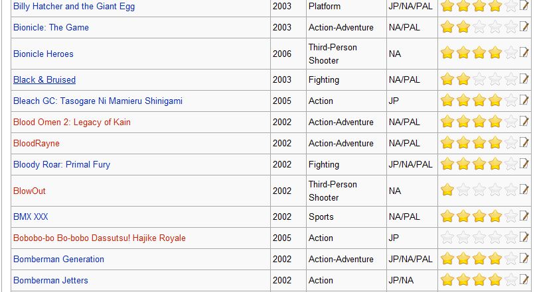Screen dimensions: 537x292
Task: Open the edit icon for Bomberman Jetters
Action: pyautogui.click(x=524, y=279)
